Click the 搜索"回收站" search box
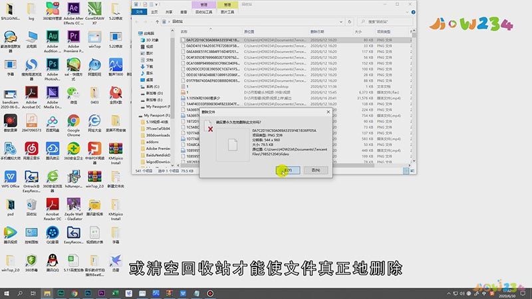 [x=386, y=22]
